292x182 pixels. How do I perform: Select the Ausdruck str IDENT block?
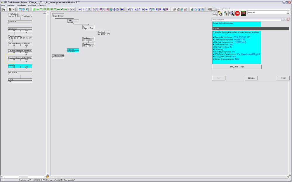(x=104, y=33)
